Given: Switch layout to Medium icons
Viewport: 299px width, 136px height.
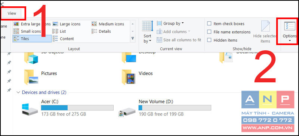Looking at the screenshot, I should point(108,24).
